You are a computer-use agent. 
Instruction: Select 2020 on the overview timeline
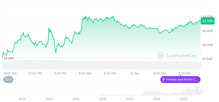(x=130, y=99)
